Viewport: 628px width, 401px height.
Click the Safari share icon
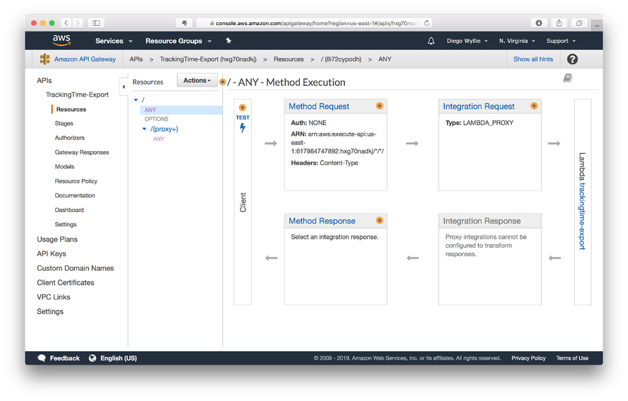point(559,23)
